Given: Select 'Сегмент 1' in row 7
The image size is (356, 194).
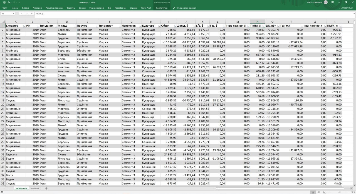Looking at the screenshot, I should 131,51.
